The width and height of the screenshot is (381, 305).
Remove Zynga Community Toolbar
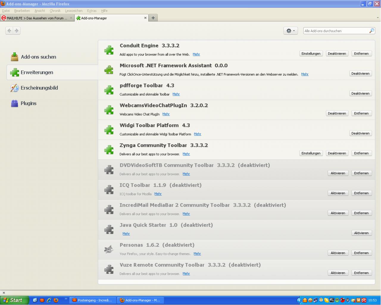click(361, 153)
